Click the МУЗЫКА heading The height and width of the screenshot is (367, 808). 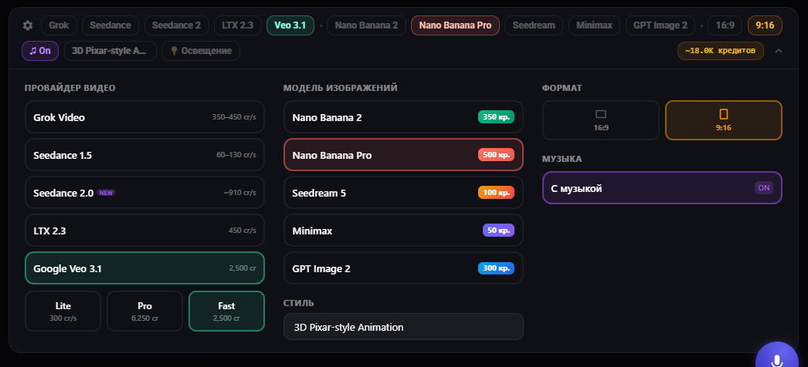pos(562,159)
